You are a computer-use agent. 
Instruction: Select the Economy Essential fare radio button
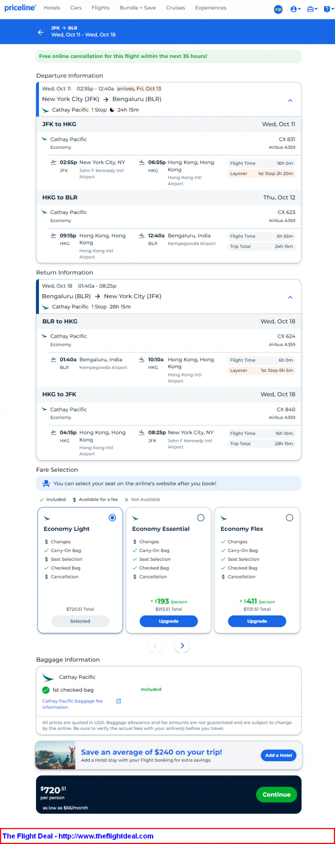201,518
